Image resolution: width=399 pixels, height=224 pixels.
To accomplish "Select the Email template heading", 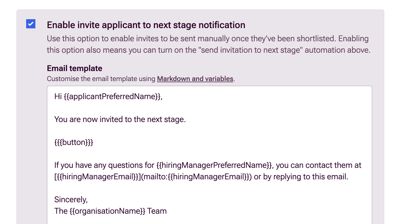I will click(74, 68).
